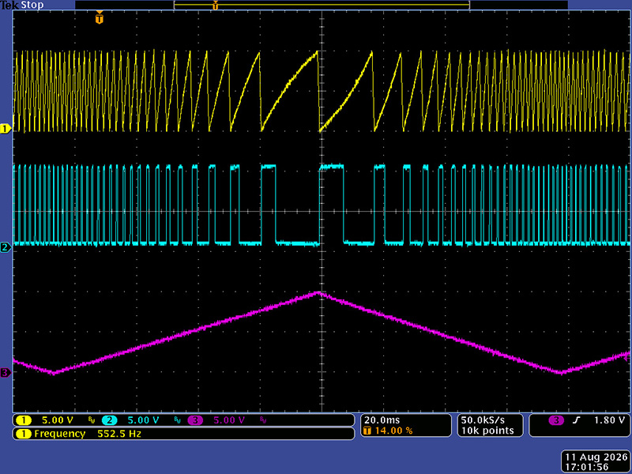Click channel 1 scale value 5.00 V
The height and width of the screenshot is (474, 632).
pos(58,420)
